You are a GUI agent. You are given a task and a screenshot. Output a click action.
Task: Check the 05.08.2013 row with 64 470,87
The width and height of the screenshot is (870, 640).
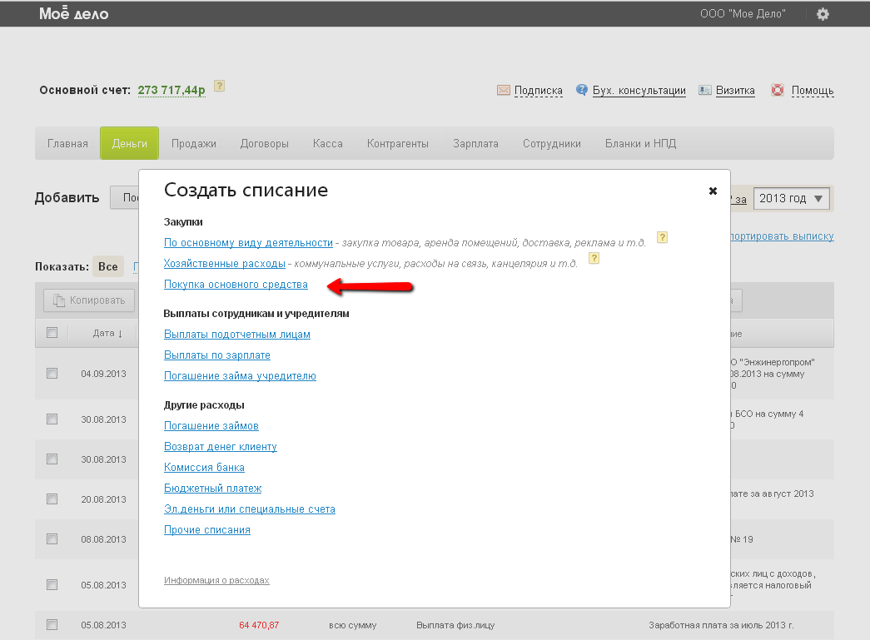[52, 625]
